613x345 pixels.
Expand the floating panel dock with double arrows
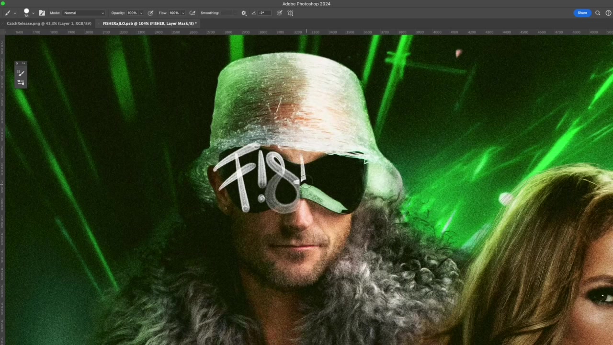(23, 63)
